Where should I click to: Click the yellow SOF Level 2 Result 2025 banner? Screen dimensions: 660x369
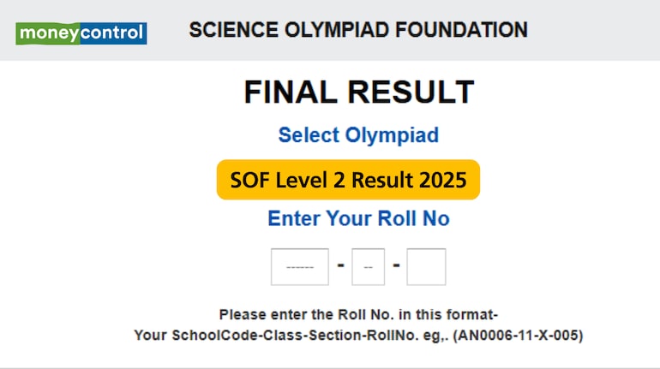(348, 180)
